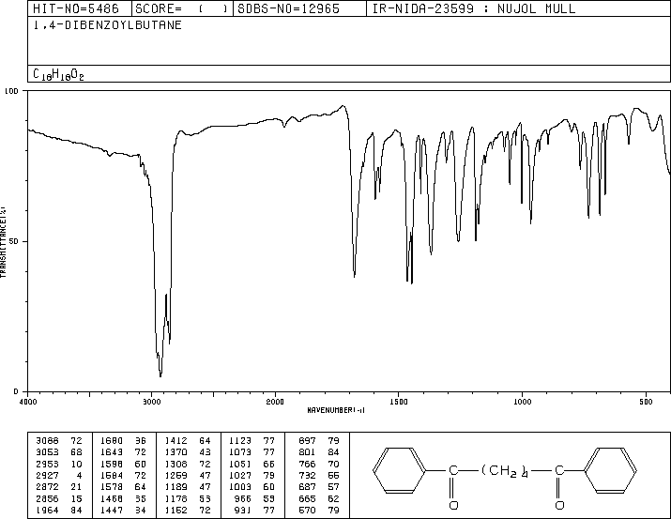This screenshot has height=519, width=671.
Task: Click the 1162 peak wavenumber
Action: [x=175, y=510]
